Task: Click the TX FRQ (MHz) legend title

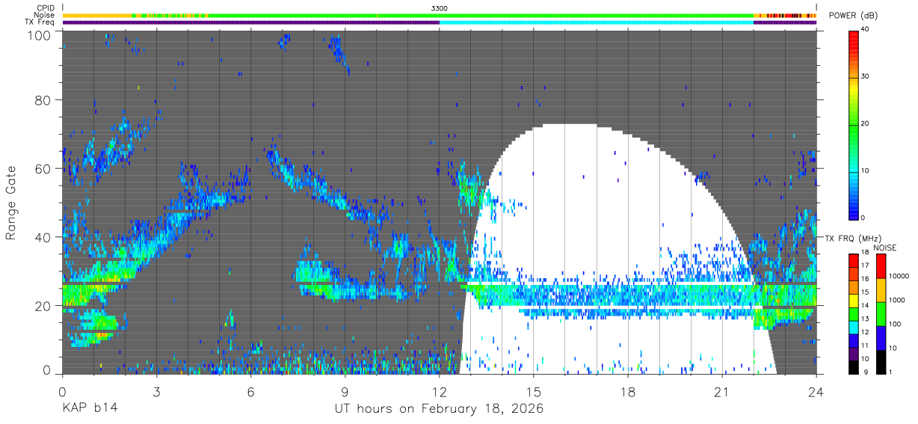Action: pyautogui.click(x=851, y=238)
